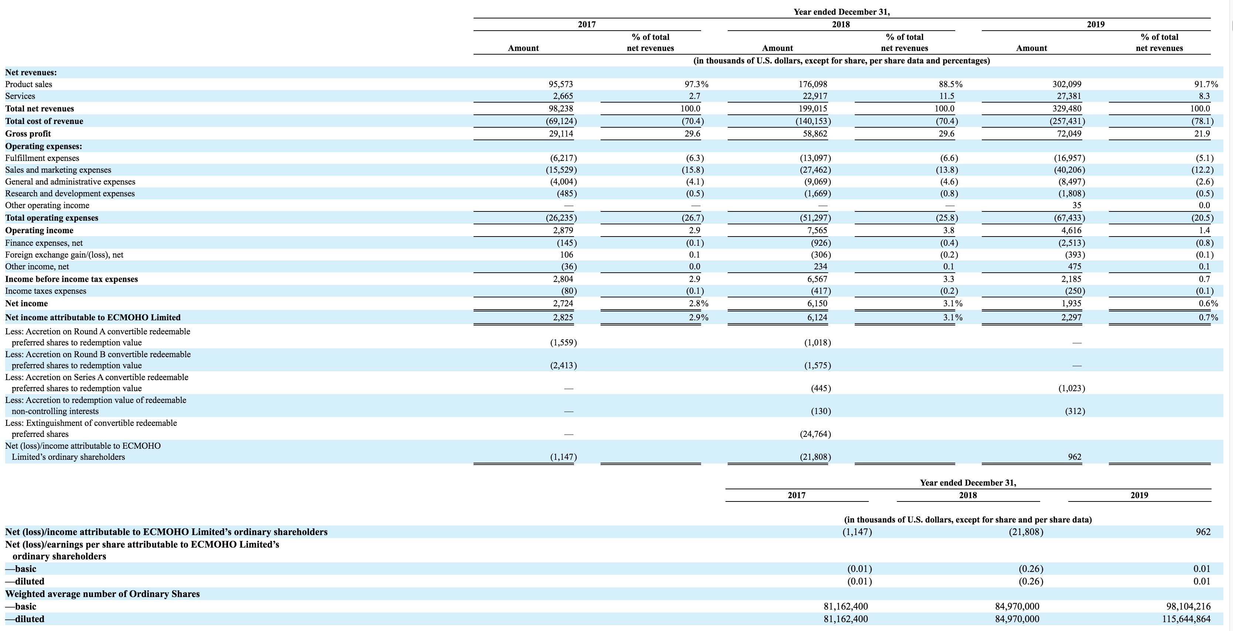Select the 2019 total net revenues amount 329,480

[1066, 108]
